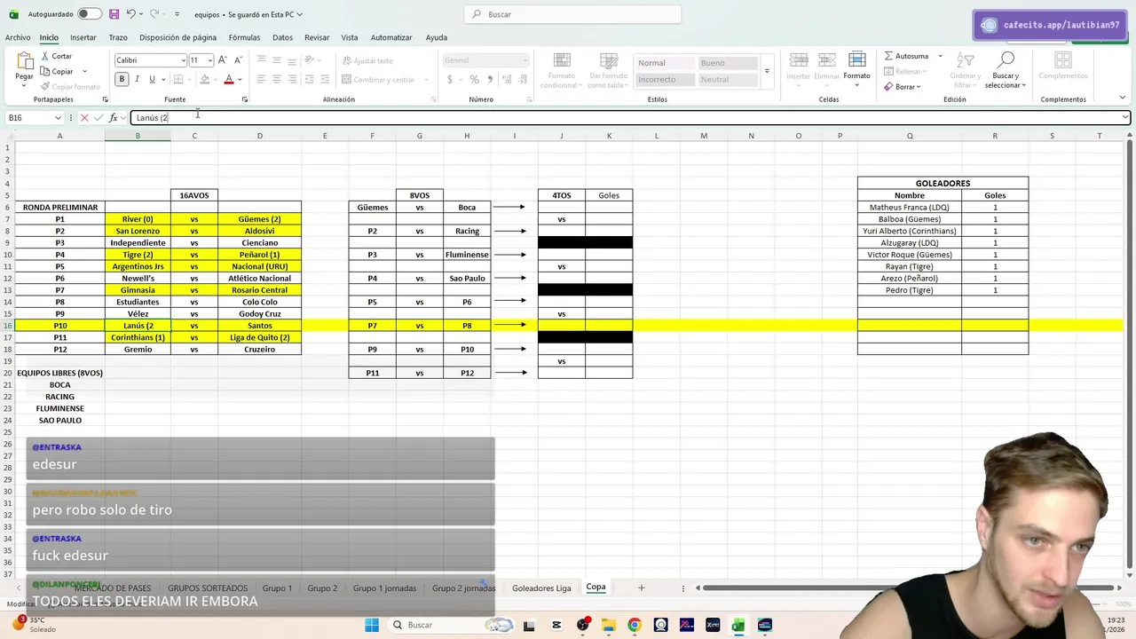1136x639 pixels.
Task: Expand the Name Box dropdown arrow
Action: coord(58,117)
